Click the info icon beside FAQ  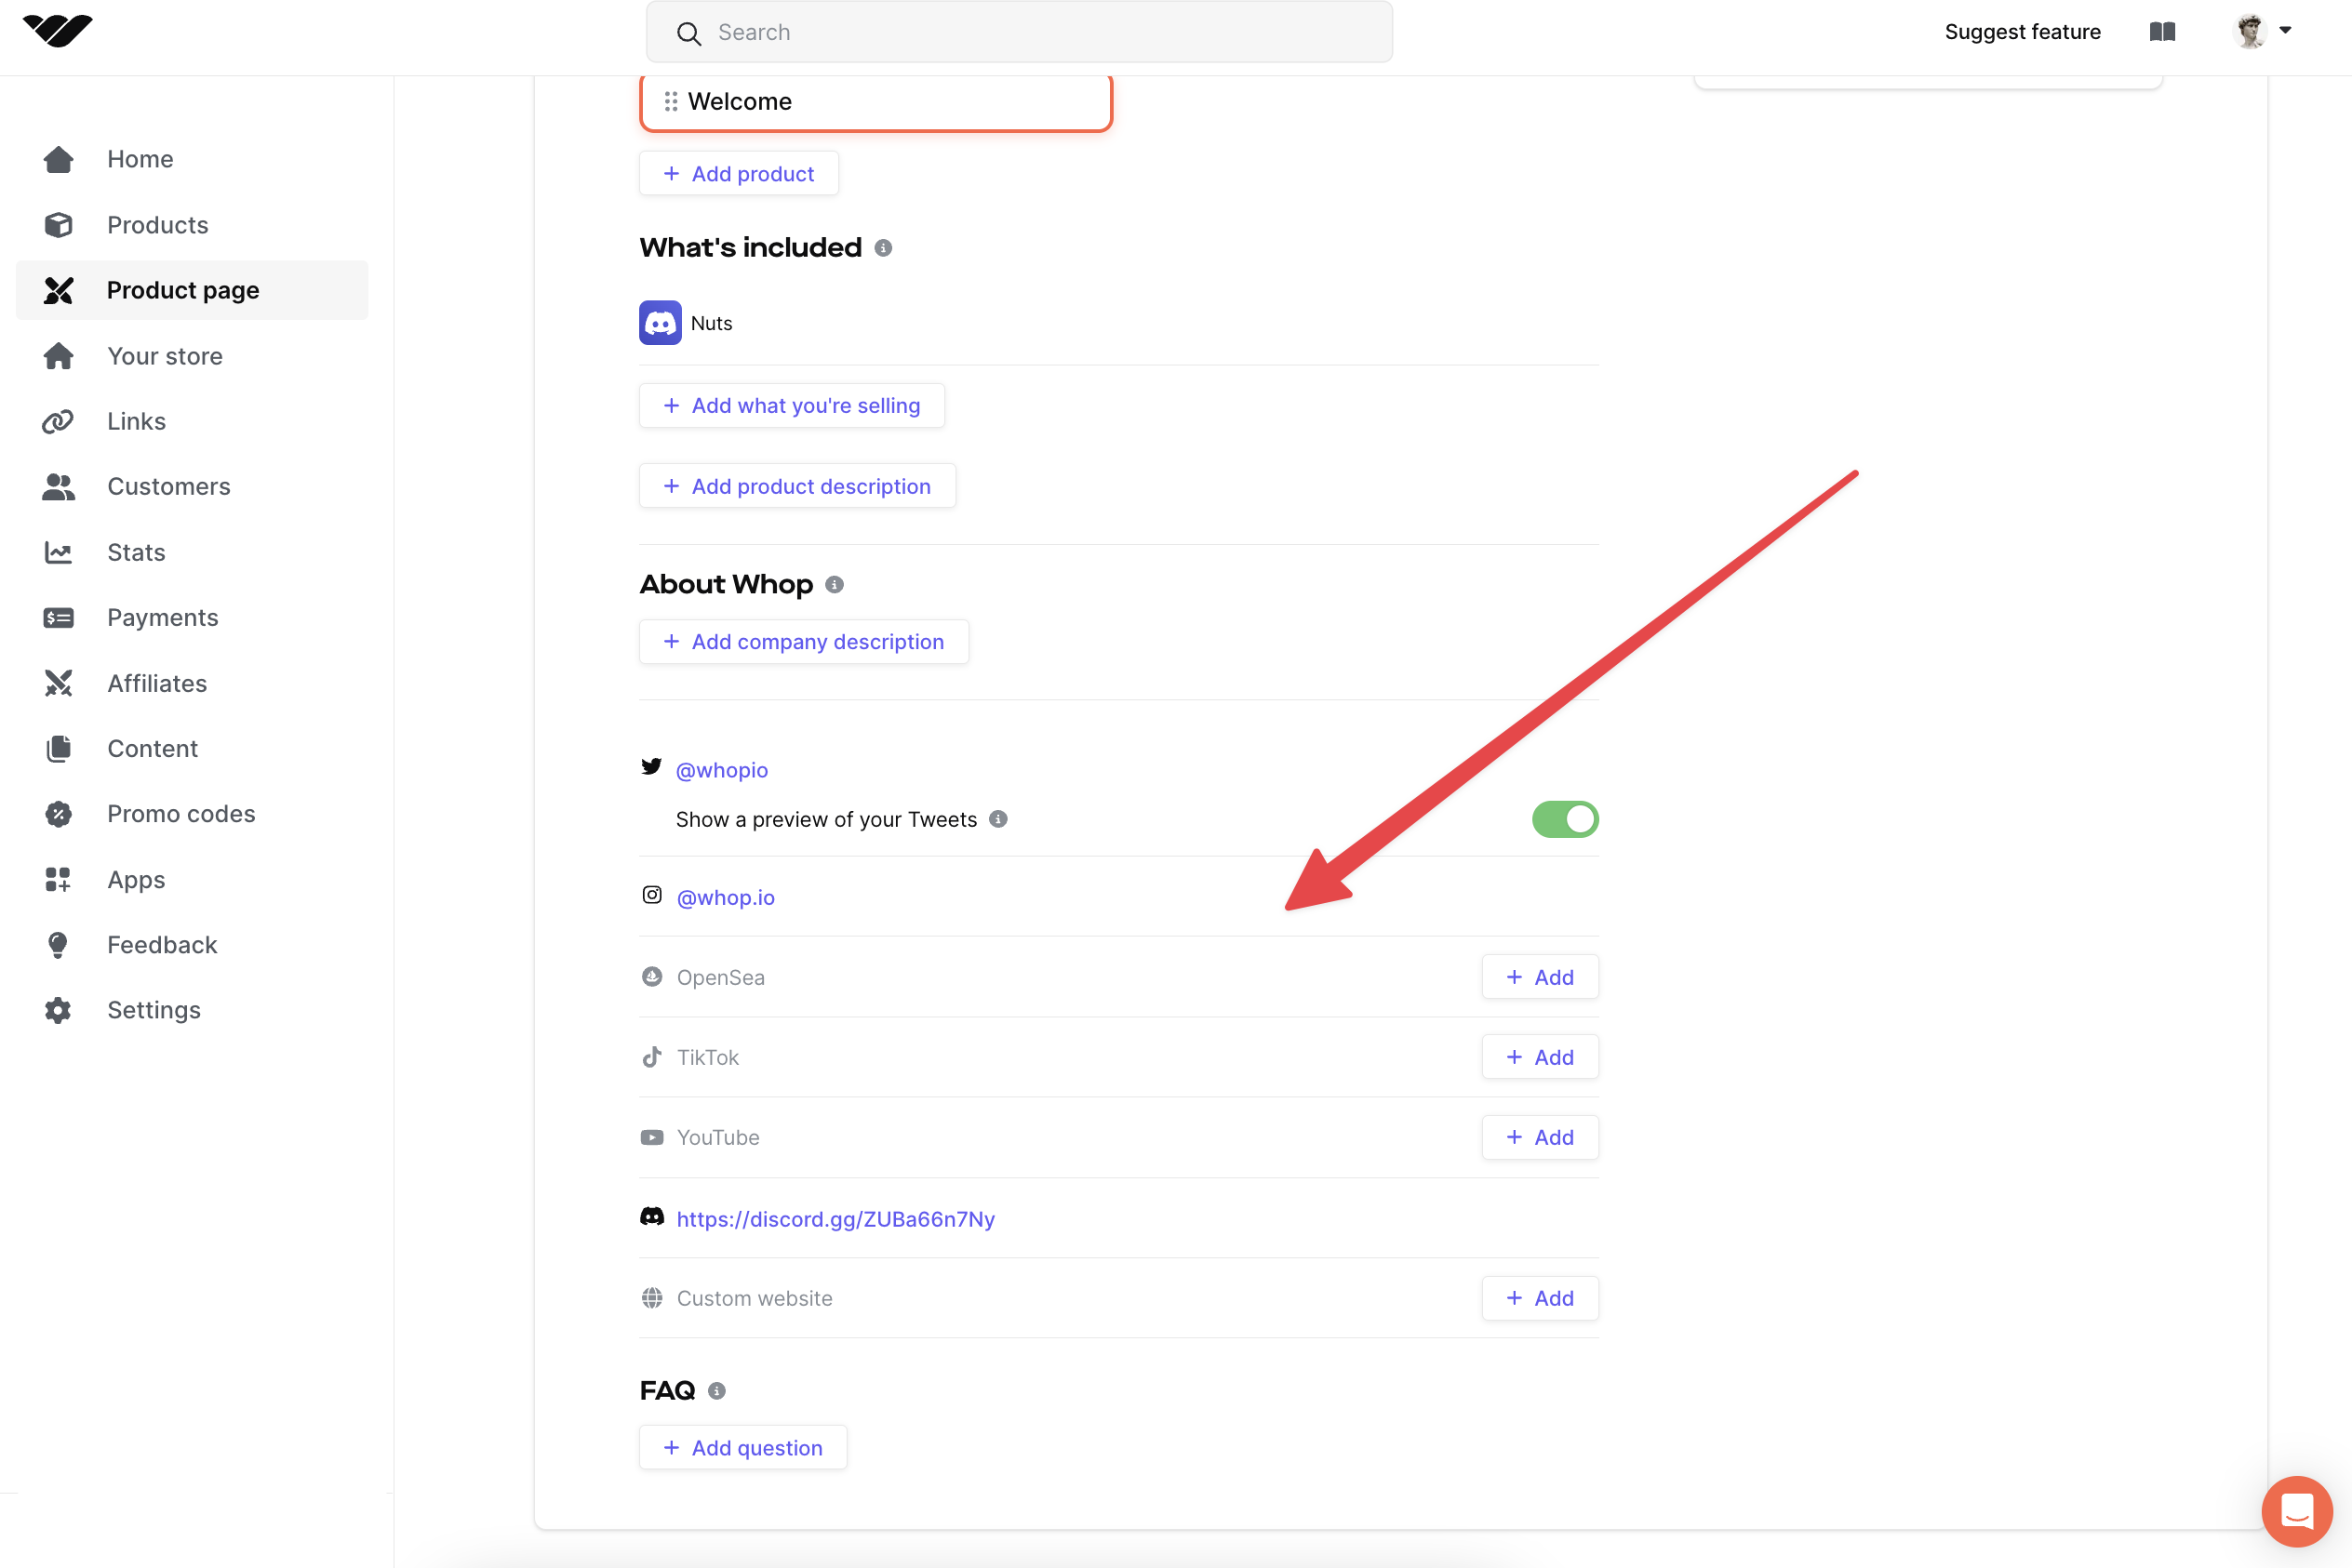coord(716,1391)
